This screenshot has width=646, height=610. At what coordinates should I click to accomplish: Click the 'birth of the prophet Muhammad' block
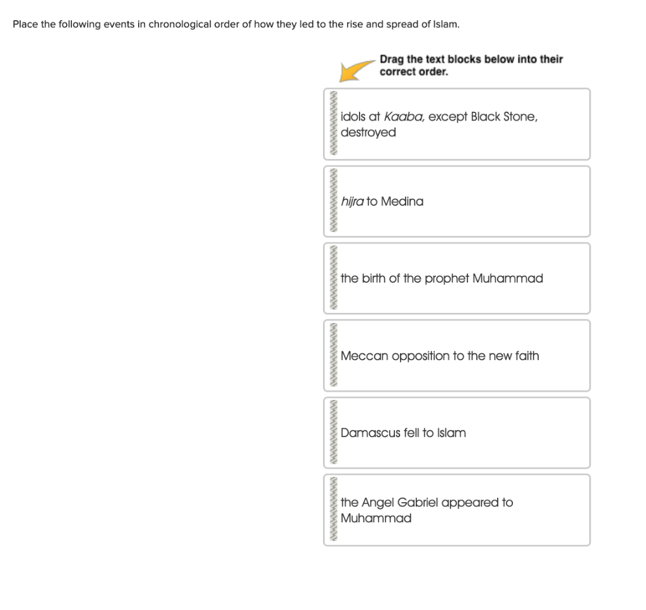pos(457,278)
